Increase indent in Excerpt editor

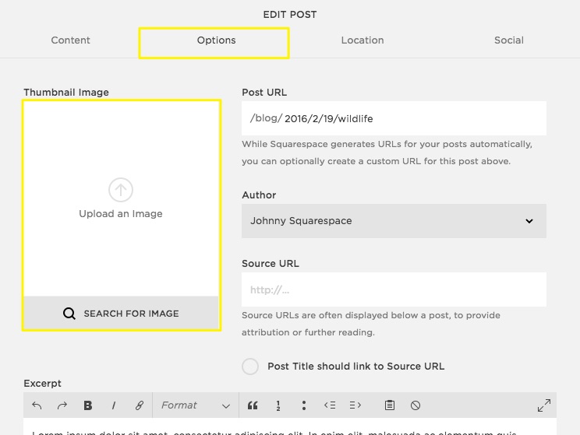tap(355, 405)
